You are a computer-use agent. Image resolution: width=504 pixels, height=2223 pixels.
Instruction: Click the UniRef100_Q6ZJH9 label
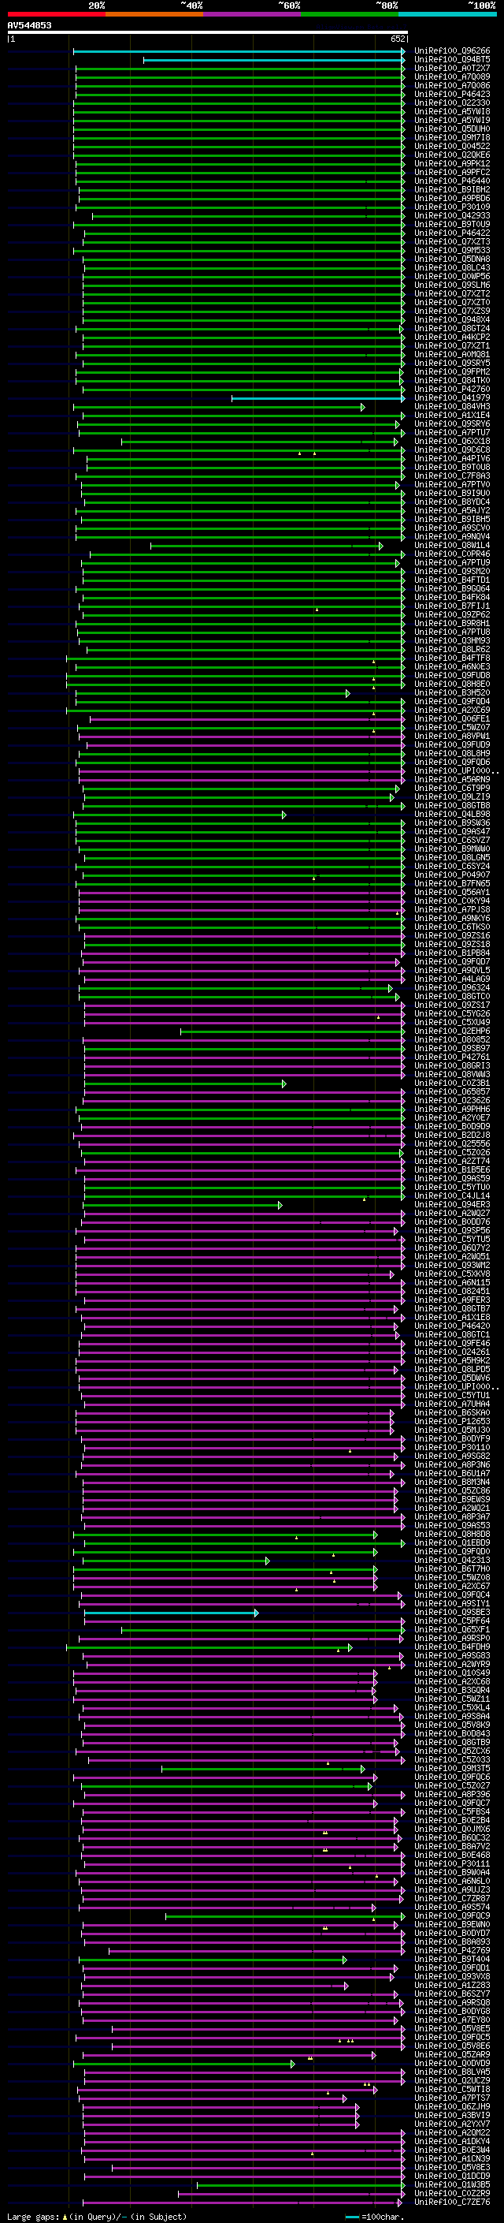(x=451, y=2106)
